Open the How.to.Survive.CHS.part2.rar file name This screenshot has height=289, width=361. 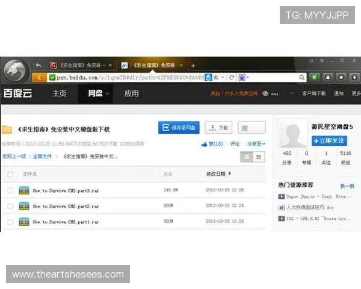pyautogui.click(x=66, y=207)
